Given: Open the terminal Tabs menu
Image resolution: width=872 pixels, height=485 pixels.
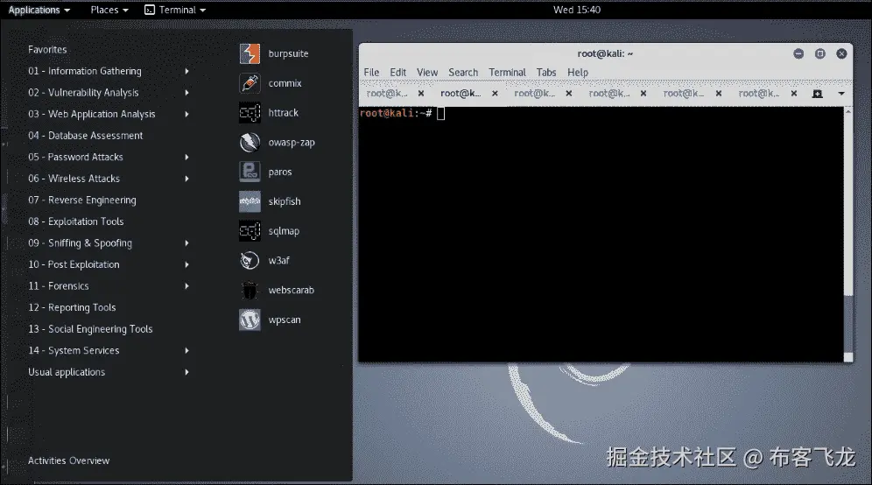Looking at the screenshot, I should [546, 73].
